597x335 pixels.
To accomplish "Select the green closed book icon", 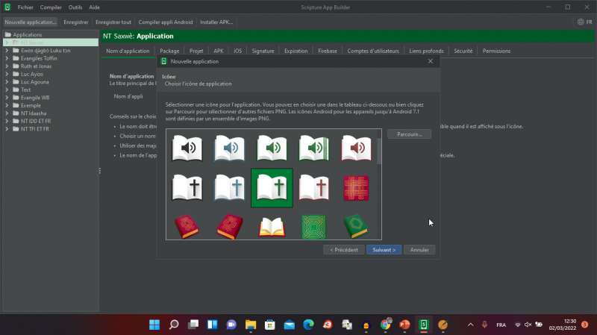I will coord(356,226).
